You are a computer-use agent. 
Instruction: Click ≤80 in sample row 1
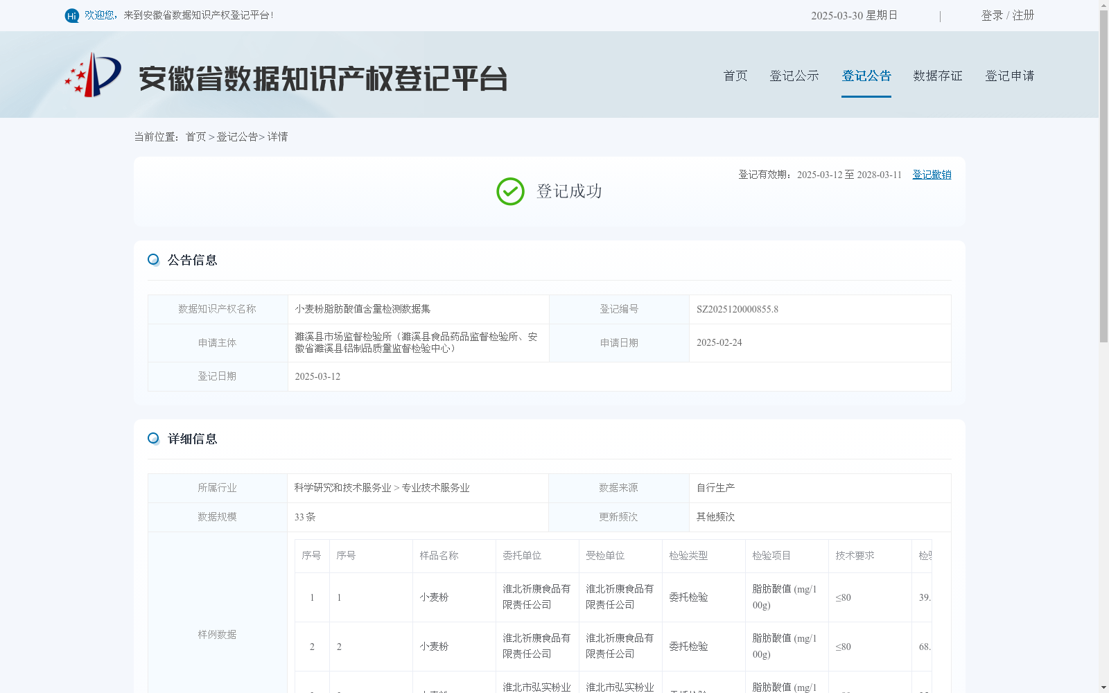(843, 597)
